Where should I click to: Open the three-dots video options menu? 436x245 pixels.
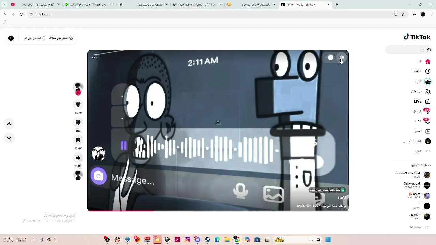pos(94,57)
